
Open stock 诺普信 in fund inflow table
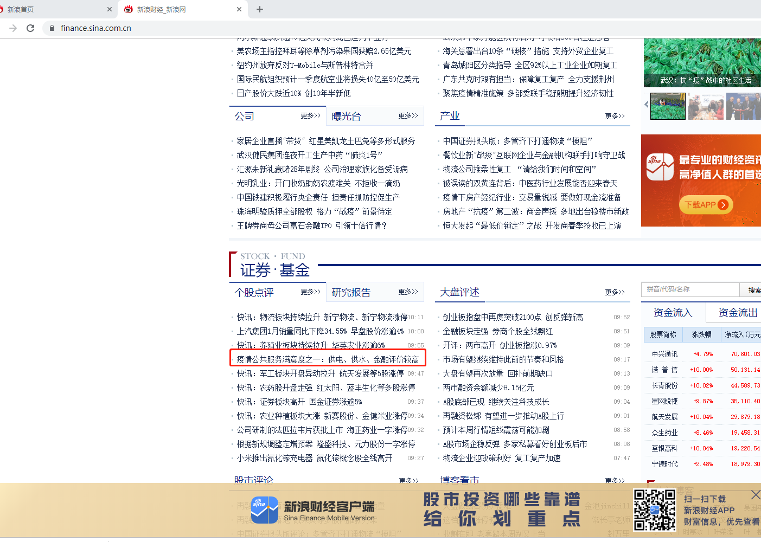(x=664, y=370)
